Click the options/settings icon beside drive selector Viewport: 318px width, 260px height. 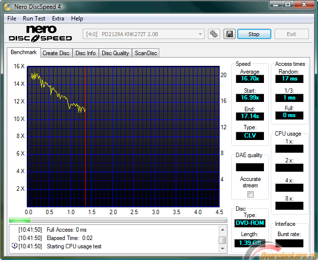click(214, 34)
